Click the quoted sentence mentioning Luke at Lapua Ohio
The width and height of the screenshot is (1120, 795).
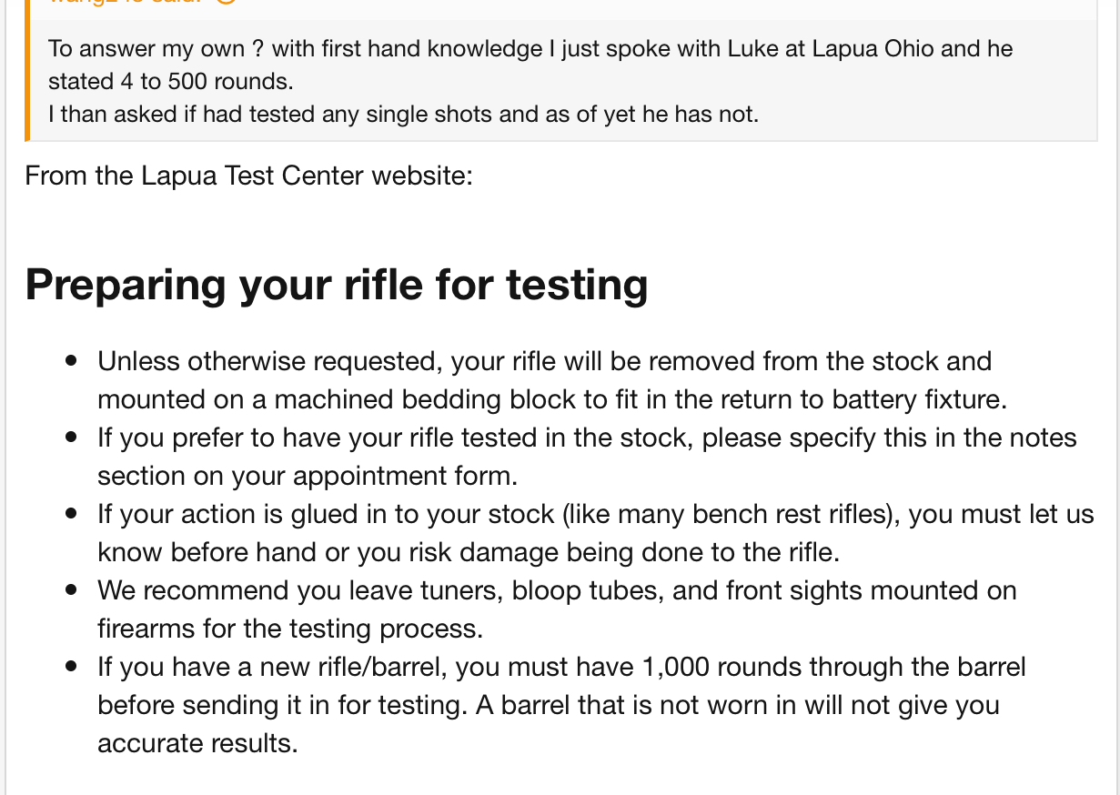pos(530,48)
